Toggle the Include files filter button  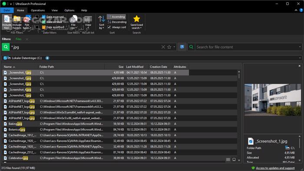coord(7,22)
